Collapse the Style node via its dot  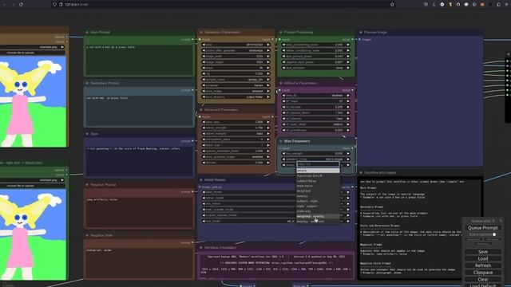point(87,134)
